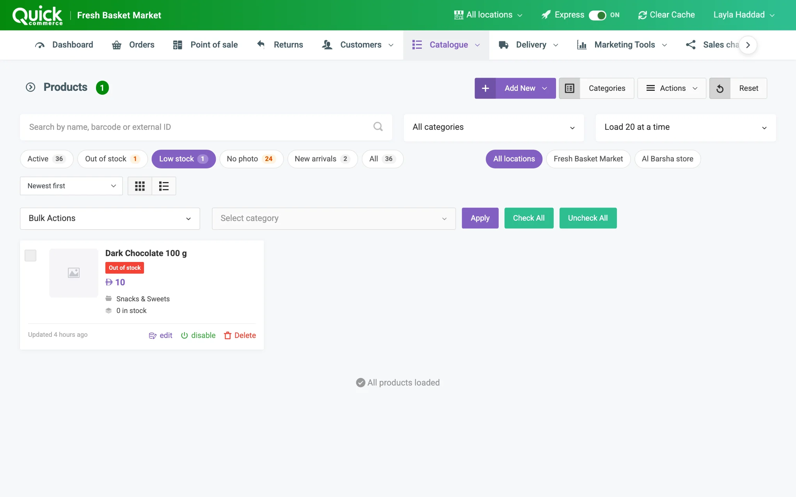Click the plus icon on Add New
Screen dimensions: 796x497
pyautogui.click(x=485, y=88)
